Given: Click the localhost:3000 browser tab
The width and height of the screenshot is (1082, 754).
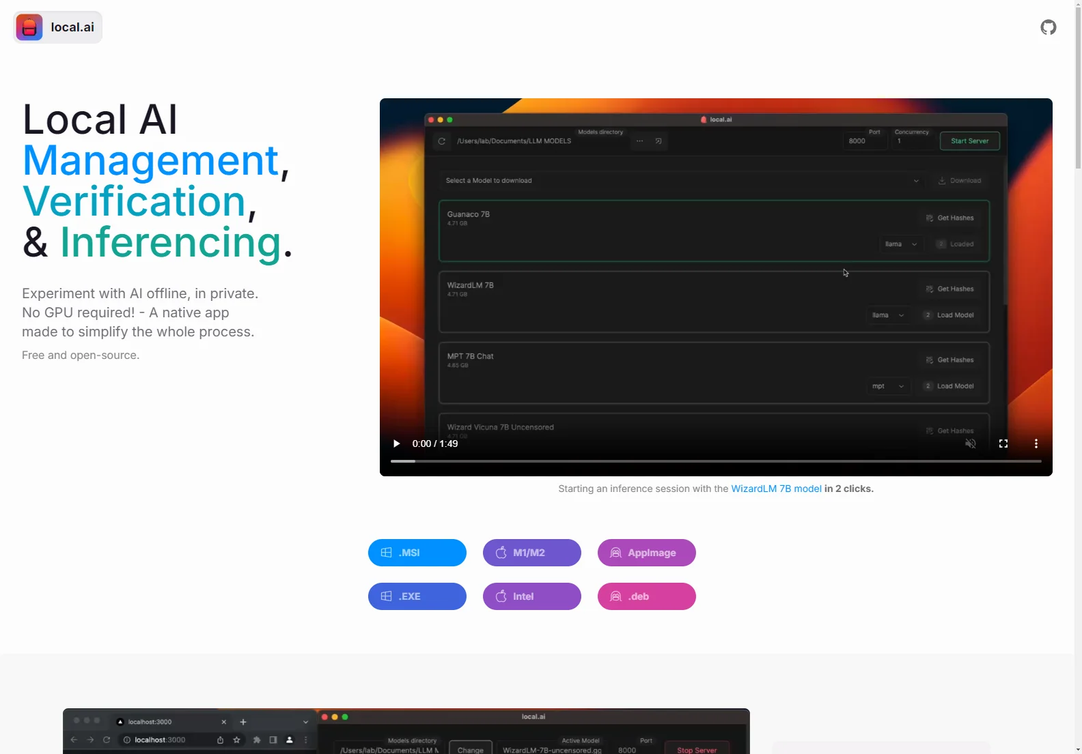Looking at the screenshot, I should [171, 722].
